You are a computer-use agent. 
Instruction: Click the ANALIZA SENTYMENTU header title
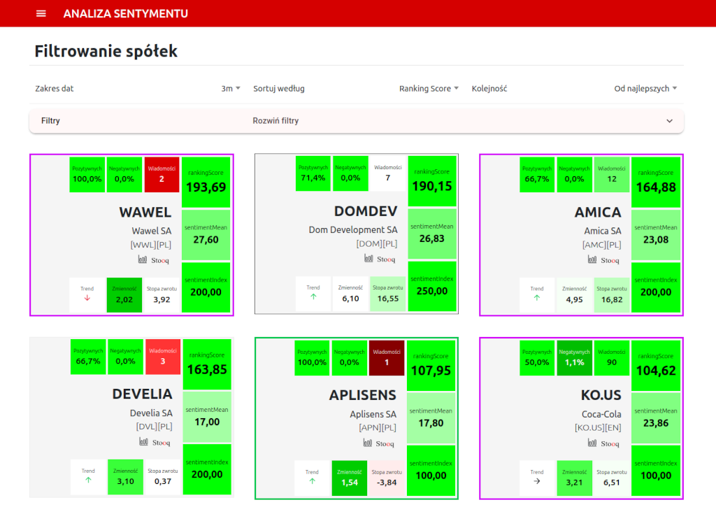coord(125,13)
